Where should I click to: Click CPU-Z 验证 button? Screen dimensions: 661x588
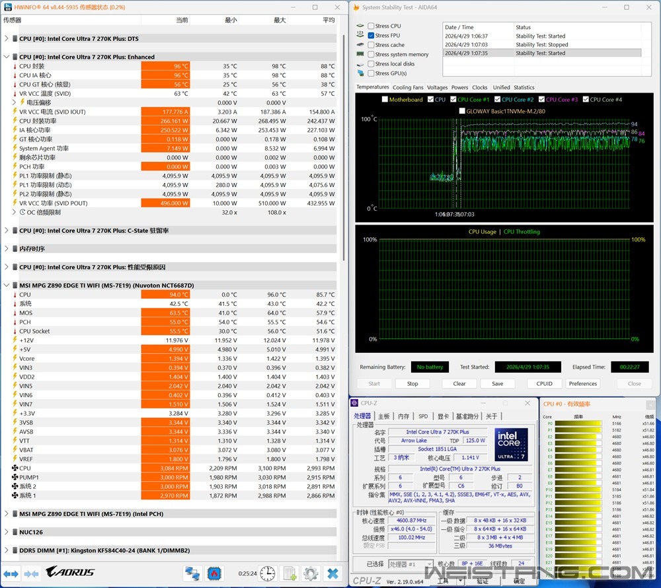pyautogui.click(x=483, y=581)
